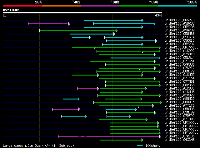This screenshot has width=200, height=148.
Task: Select the UniRef100_C5Y2D8 label
Action: [x=179, y=27]
